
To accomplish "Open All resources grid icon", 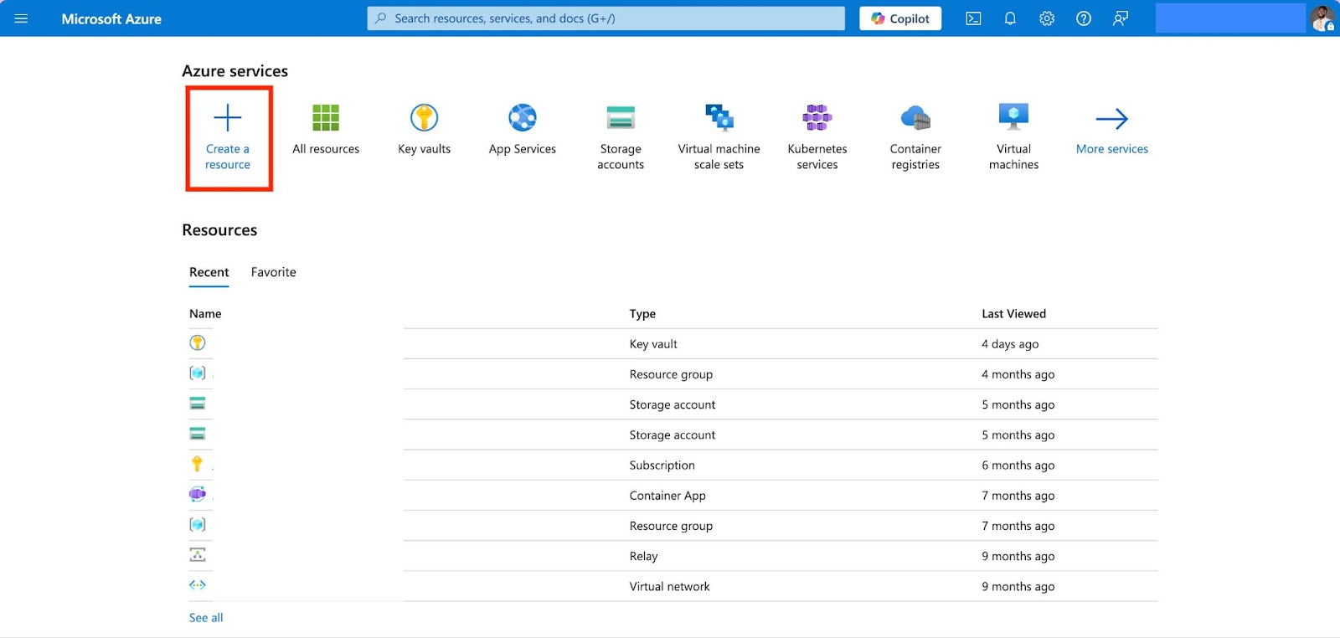I will pyautogui.click(x=326, y=118).
